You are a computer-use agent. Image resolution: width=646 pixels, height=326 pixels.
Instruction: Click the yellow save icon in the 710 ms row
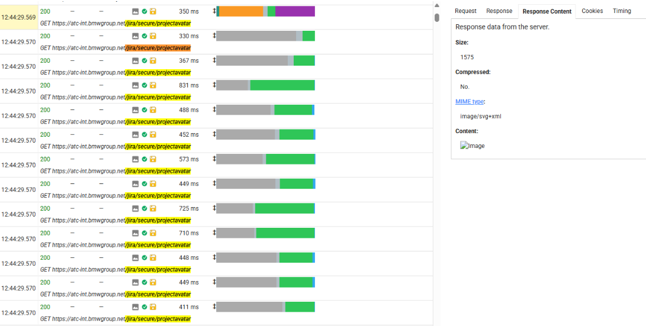pos(153,233)
